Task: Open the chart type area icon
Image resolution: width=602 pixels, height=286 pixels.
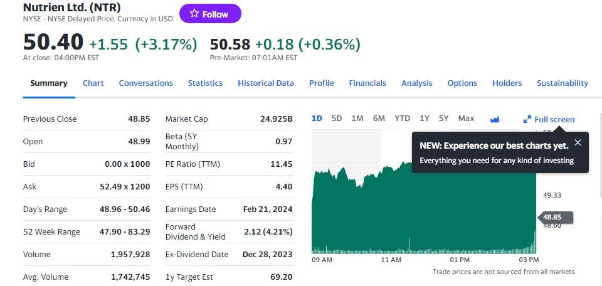Action: click(495, 119)
